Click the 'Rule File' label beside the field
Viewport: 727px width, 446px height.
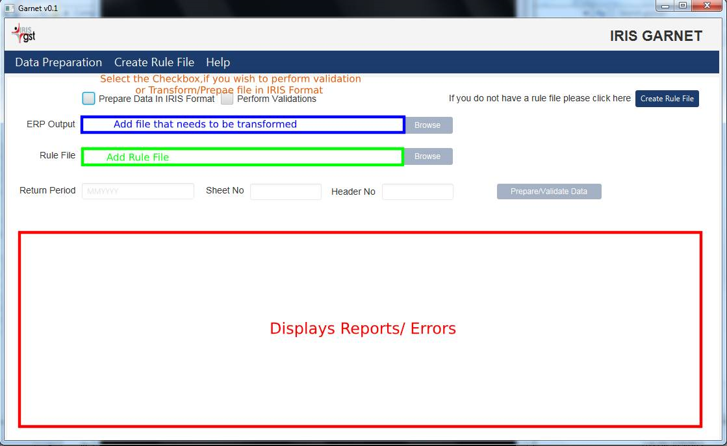pos(57,155)
